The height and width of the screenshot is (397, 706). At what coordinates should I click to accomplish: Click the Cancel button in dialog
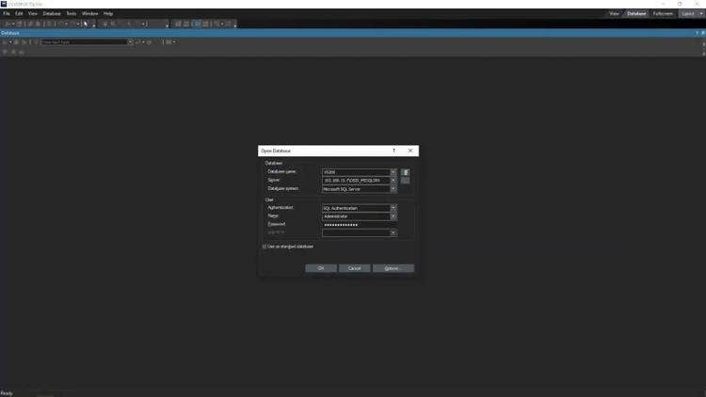click(354, 268)
